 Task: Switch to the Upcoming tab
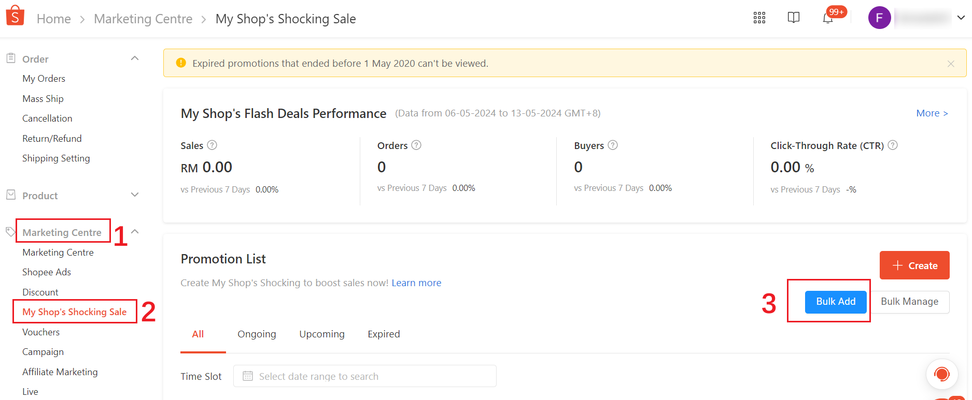[x=322, y=334]
